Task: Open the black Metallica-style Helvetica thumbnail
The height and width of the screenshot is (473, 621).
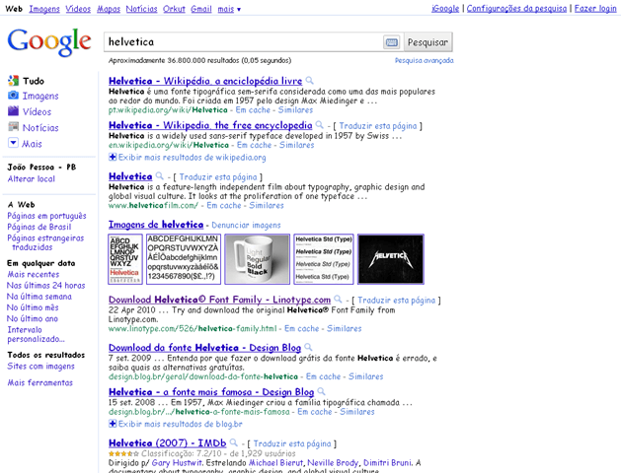Action: tap(391, 259)
